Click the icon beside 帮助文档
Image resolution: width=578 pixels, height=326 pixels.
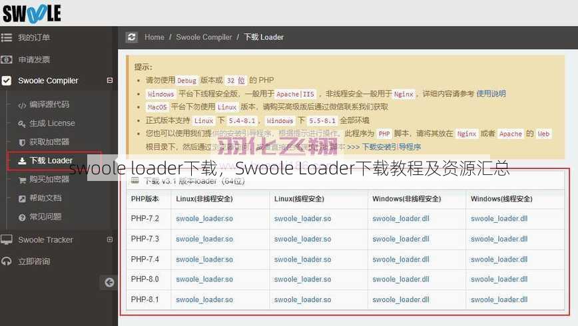pyautogui.click(x=22, y=198)
